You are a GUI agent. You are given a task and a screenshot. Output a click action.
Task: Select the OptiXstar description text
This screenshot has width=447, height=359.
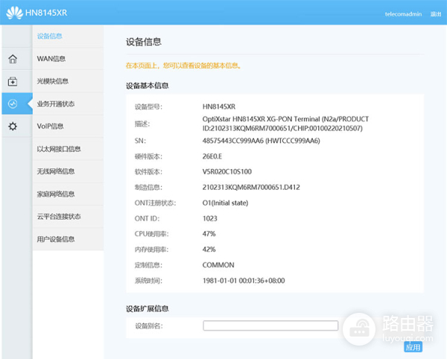pyautogui.click(x=285, y=124)
